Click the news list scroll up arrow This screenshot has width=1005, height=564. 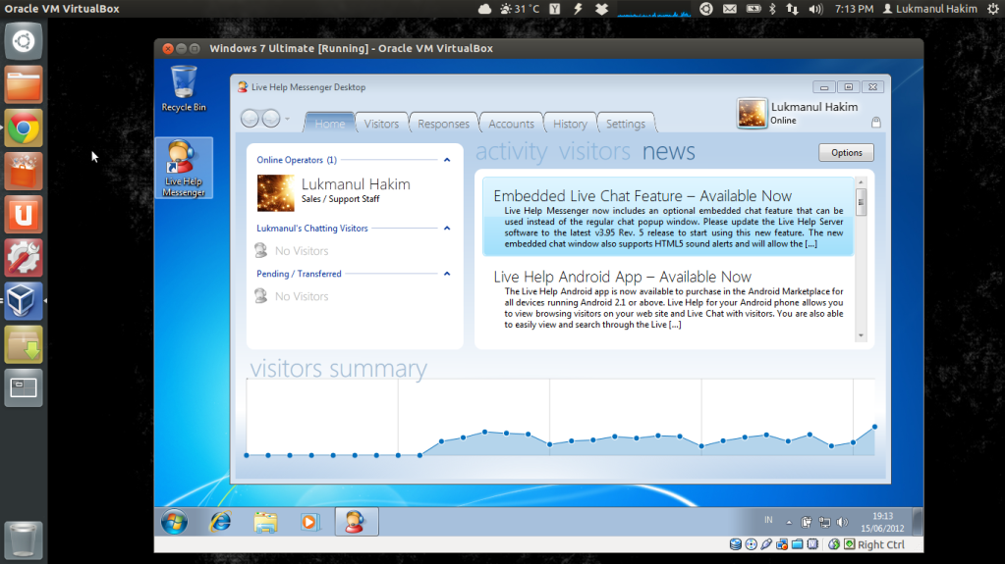pos(861,182)
